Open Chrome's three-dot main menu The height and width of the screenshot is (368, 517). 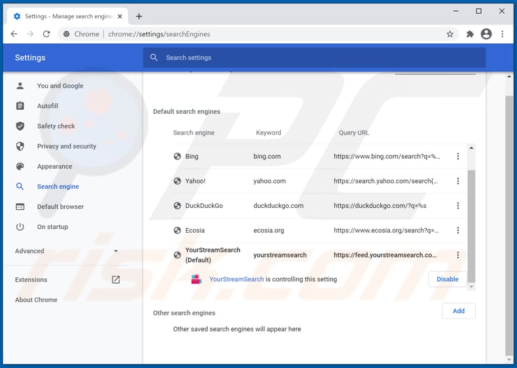(x=503, y=34)
